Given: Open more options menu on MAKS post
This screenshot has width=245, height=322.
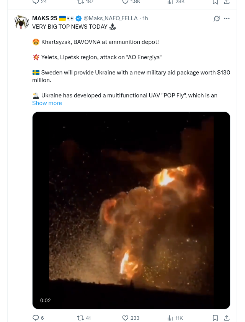Looking at the screenshot, I should (x=227, y=18).
